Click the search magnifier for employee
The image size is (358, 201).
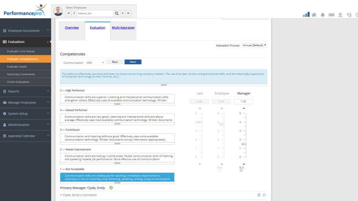click(x=116, y=13)
